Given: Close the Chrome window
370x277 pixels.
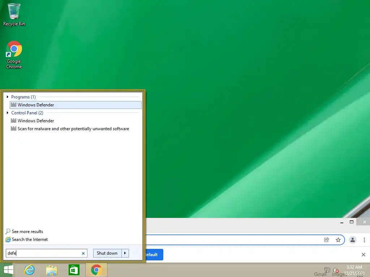Looking at the screenshot, I should (365, 222).
